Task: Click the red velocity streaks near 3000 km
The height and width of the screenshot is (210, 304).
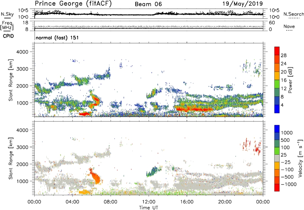Action: pyautogui.click(x=252, y=146)
